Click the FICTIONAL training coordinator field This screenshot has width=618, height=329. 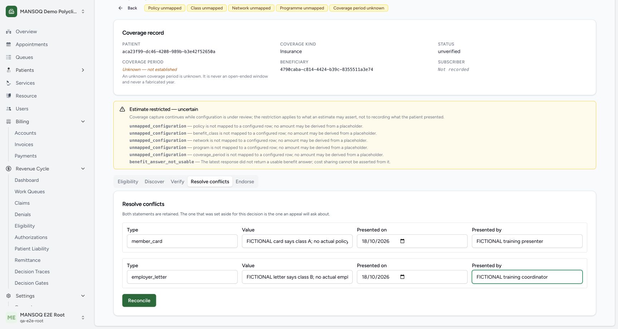[527, 277]
